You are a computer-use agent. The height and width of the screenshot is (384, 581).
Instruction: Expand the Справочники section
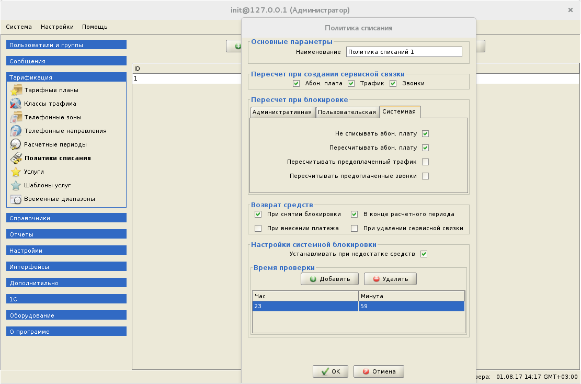[66, 218]
